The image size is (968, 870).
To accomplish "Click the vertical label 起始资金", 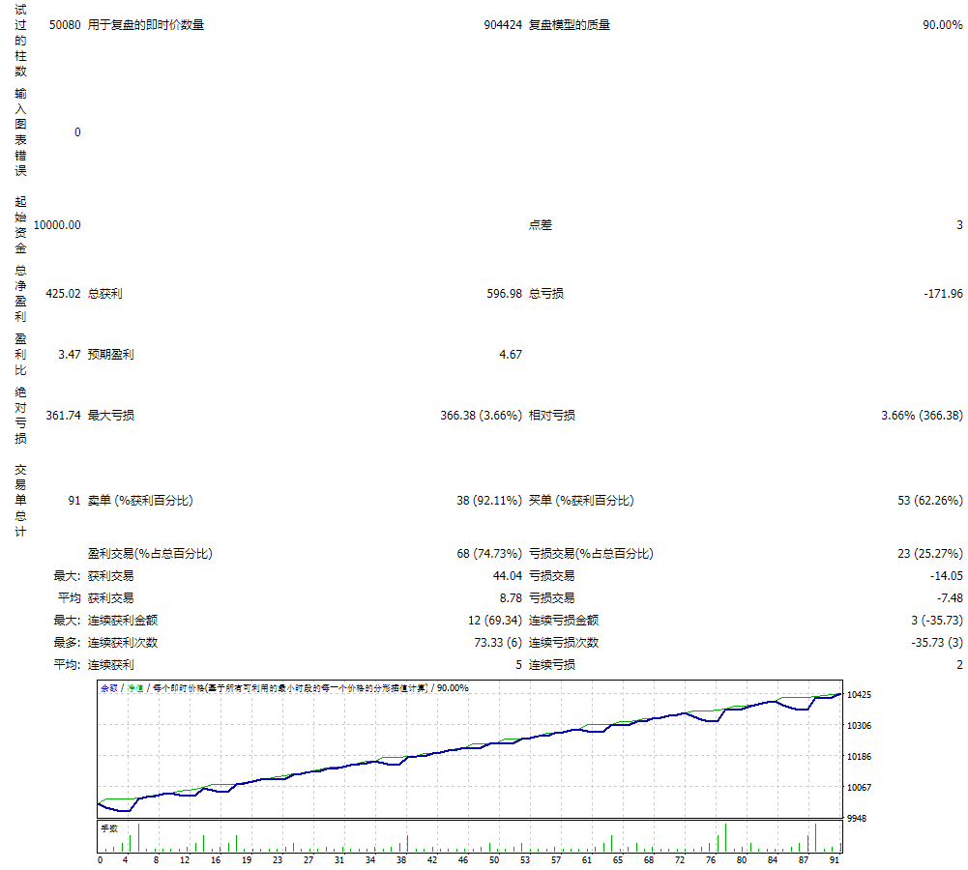I will [20, 224].
